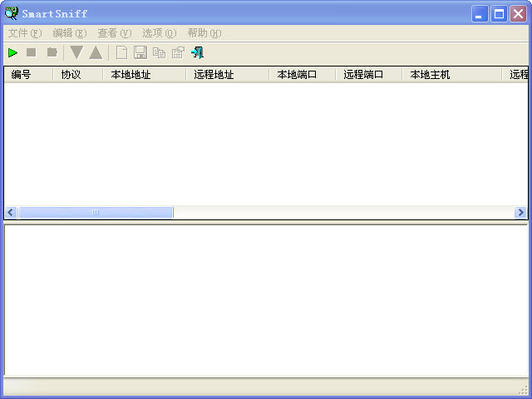Click the floppy disk save icon
The image size is (532, 399).
point(140,52)
